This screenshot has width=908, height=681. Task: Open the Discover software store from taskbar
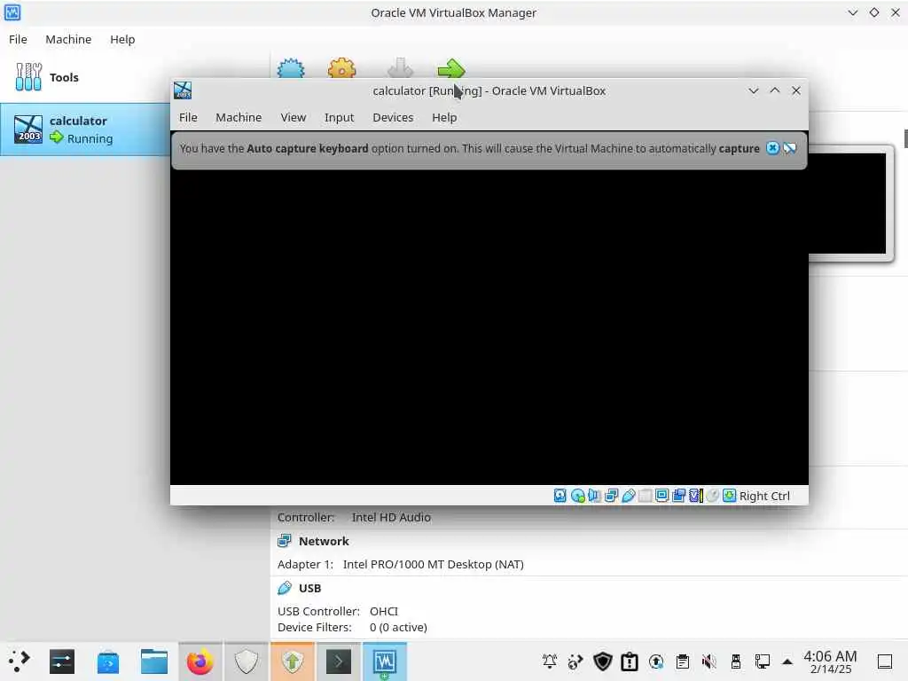[x=107, y=661]
